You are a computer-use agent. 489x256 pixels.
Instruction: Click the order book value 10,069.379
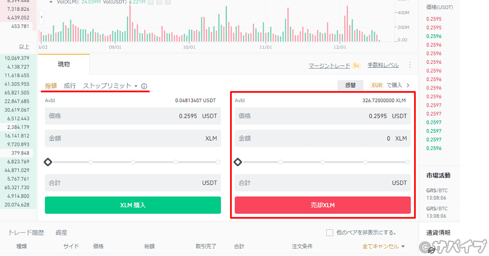pyautogui.click(x=17, y=58)
